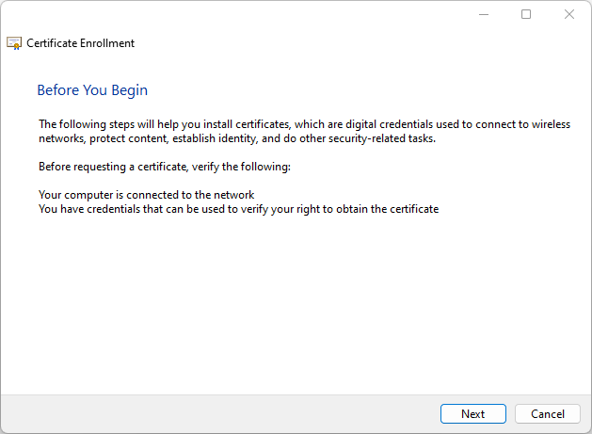Click the gray footer bar left of Next
The image size is (592, 434).
click(216, 414)
